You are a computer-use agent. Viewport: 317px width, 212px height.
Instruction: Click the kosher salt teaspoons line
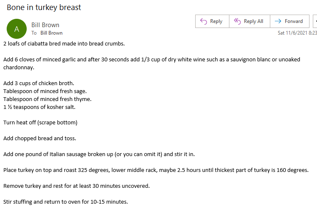pos(39,107)
